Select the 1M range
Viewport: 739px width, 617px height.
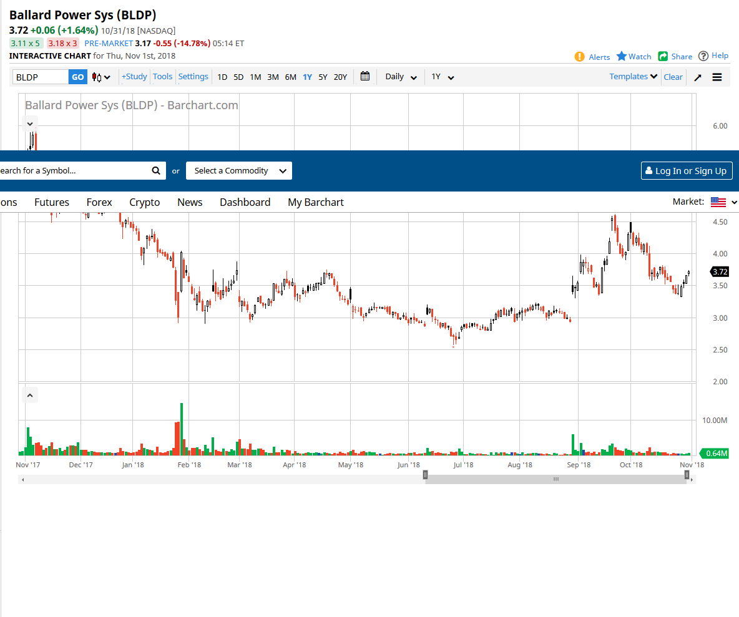pos(255,77)
